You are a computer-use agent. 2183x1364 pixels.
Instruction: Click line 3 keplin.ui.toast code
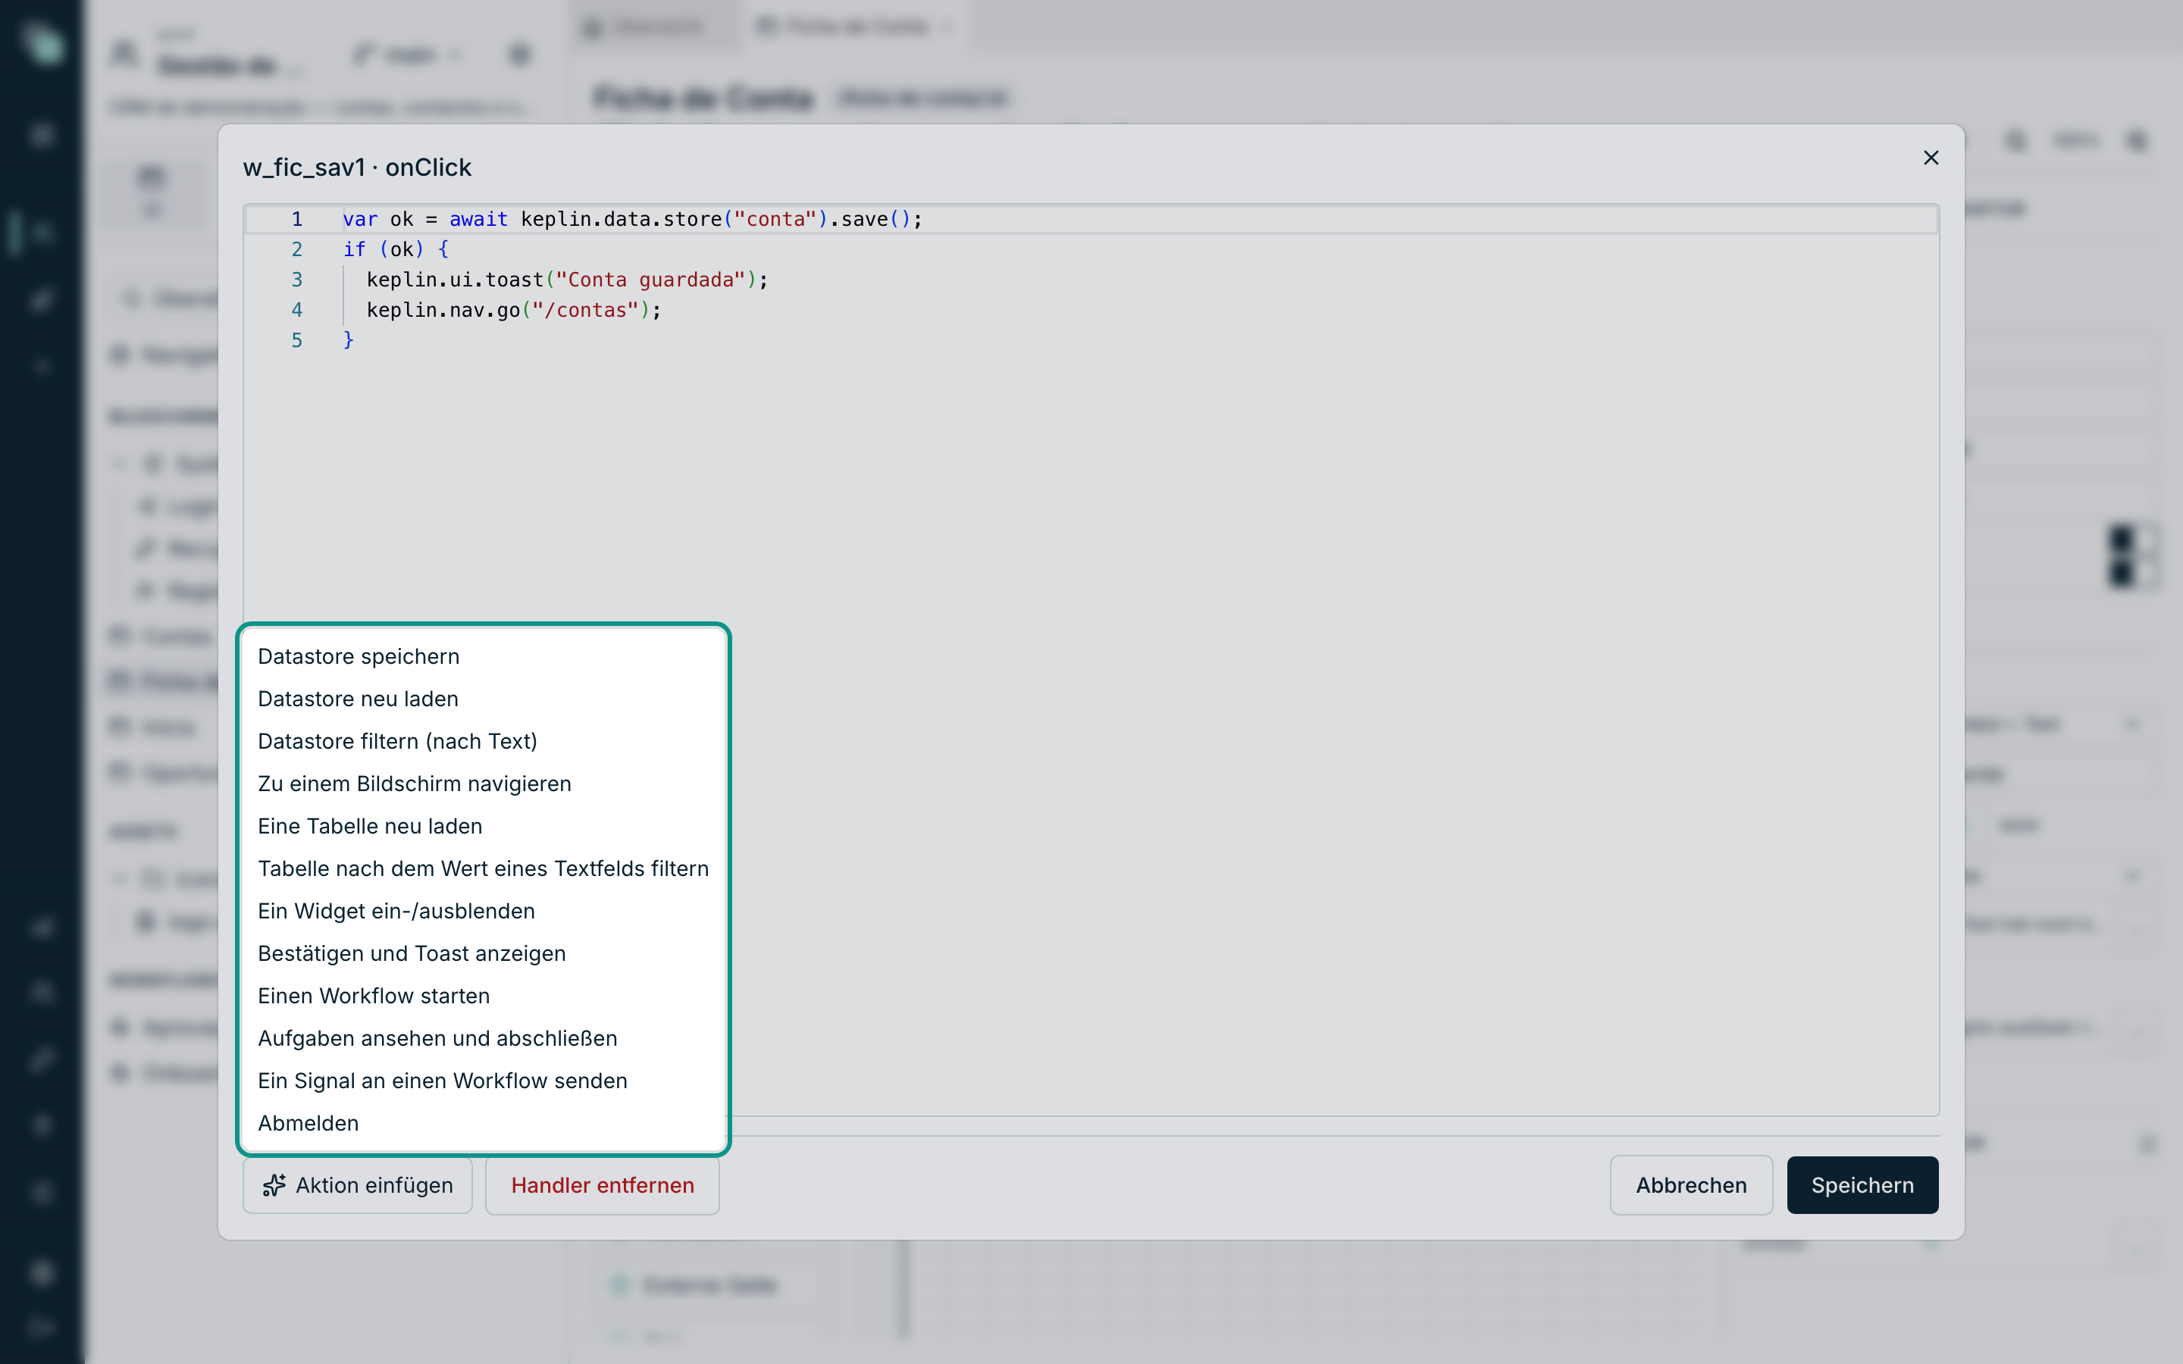(x=566, y=280)
